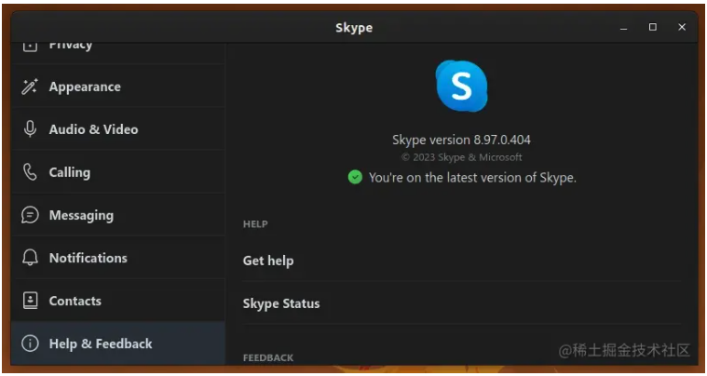Click the green checkmark update status icon

pyautogui.click(x=355, y=178)
